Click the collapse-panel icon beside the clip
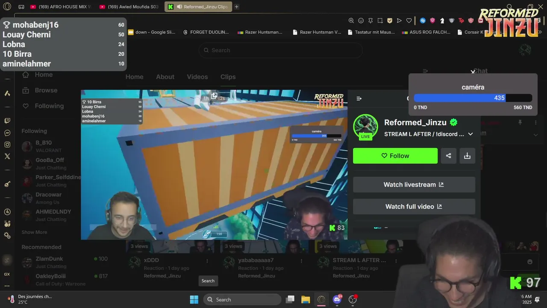Screen dimensions: 547x308 (359, 98)
